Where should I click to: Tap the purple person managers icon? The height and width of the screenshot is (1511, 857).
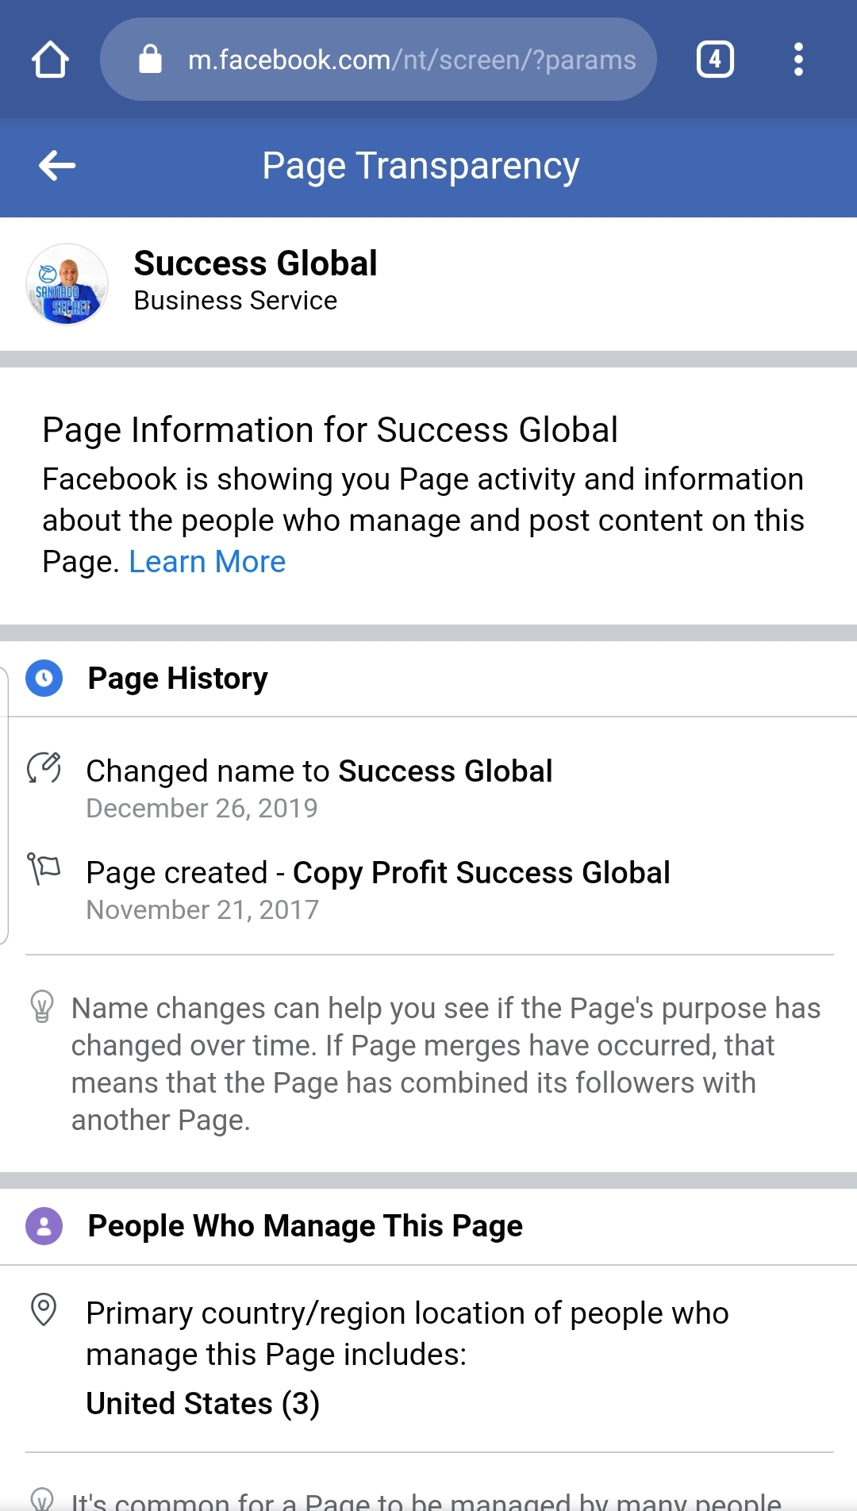click(x=44, y=1226)
